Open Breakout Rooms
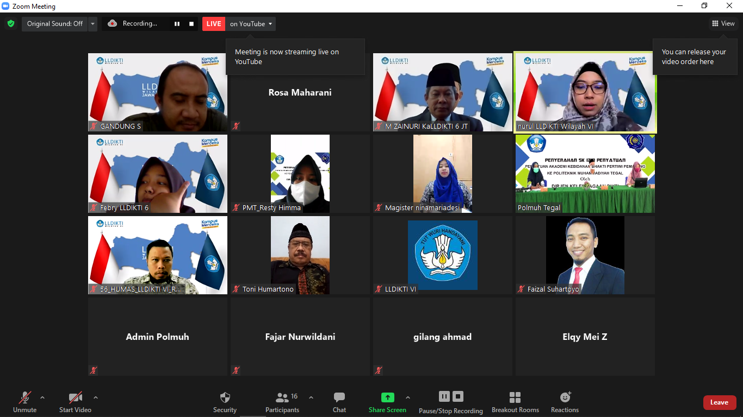Image resolution: width=743 pixels, height=417 pixels. (515, 402)
